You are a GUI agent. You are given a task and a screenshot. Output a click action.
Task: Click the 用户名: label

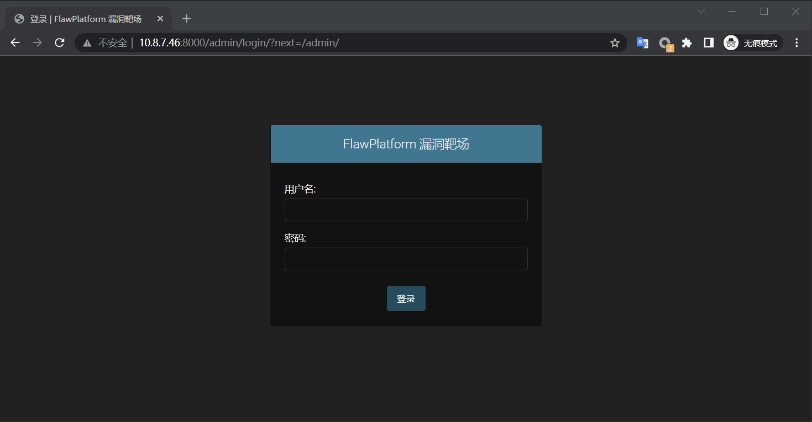pyautogui.click(x=300, y=189)
